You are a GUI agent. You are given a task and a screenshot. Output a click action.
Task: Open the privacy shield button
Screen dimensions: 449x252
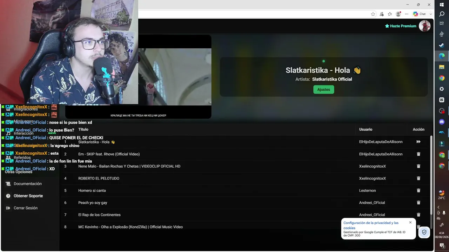pos(424,232)
